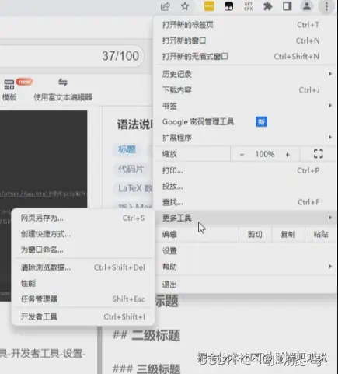Viewport: 338px width, 374px height.
Task: Open 开发者工具 from the submenu
Action: click(x=83, y=316)
